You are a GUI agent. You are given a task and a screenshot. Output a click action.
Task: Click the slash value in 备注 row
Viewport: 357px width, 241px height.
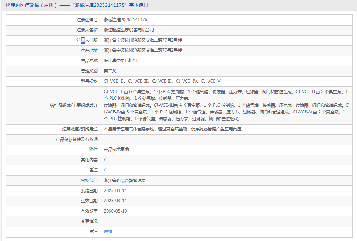click(105, 170)
